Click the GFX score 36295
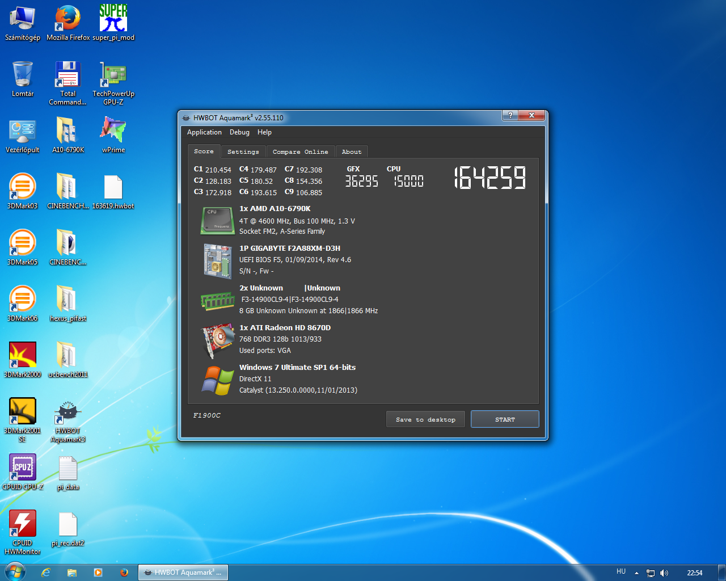The height and width of the screenshot is (581, 726). click(x=362, y=181)
